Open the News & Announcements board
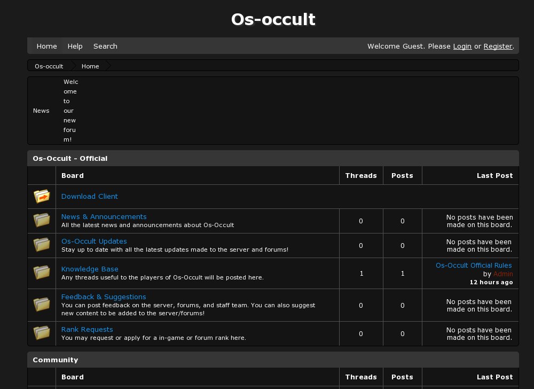This screenshot has height=389, width=534. pos(104,216)
